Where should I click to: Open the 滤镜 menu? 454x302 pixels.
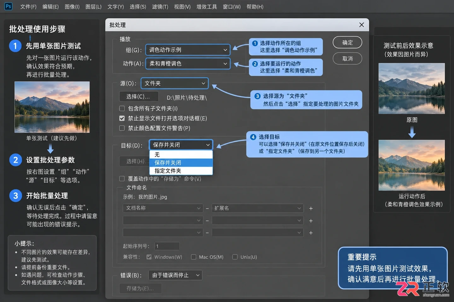tap(160, 7)
